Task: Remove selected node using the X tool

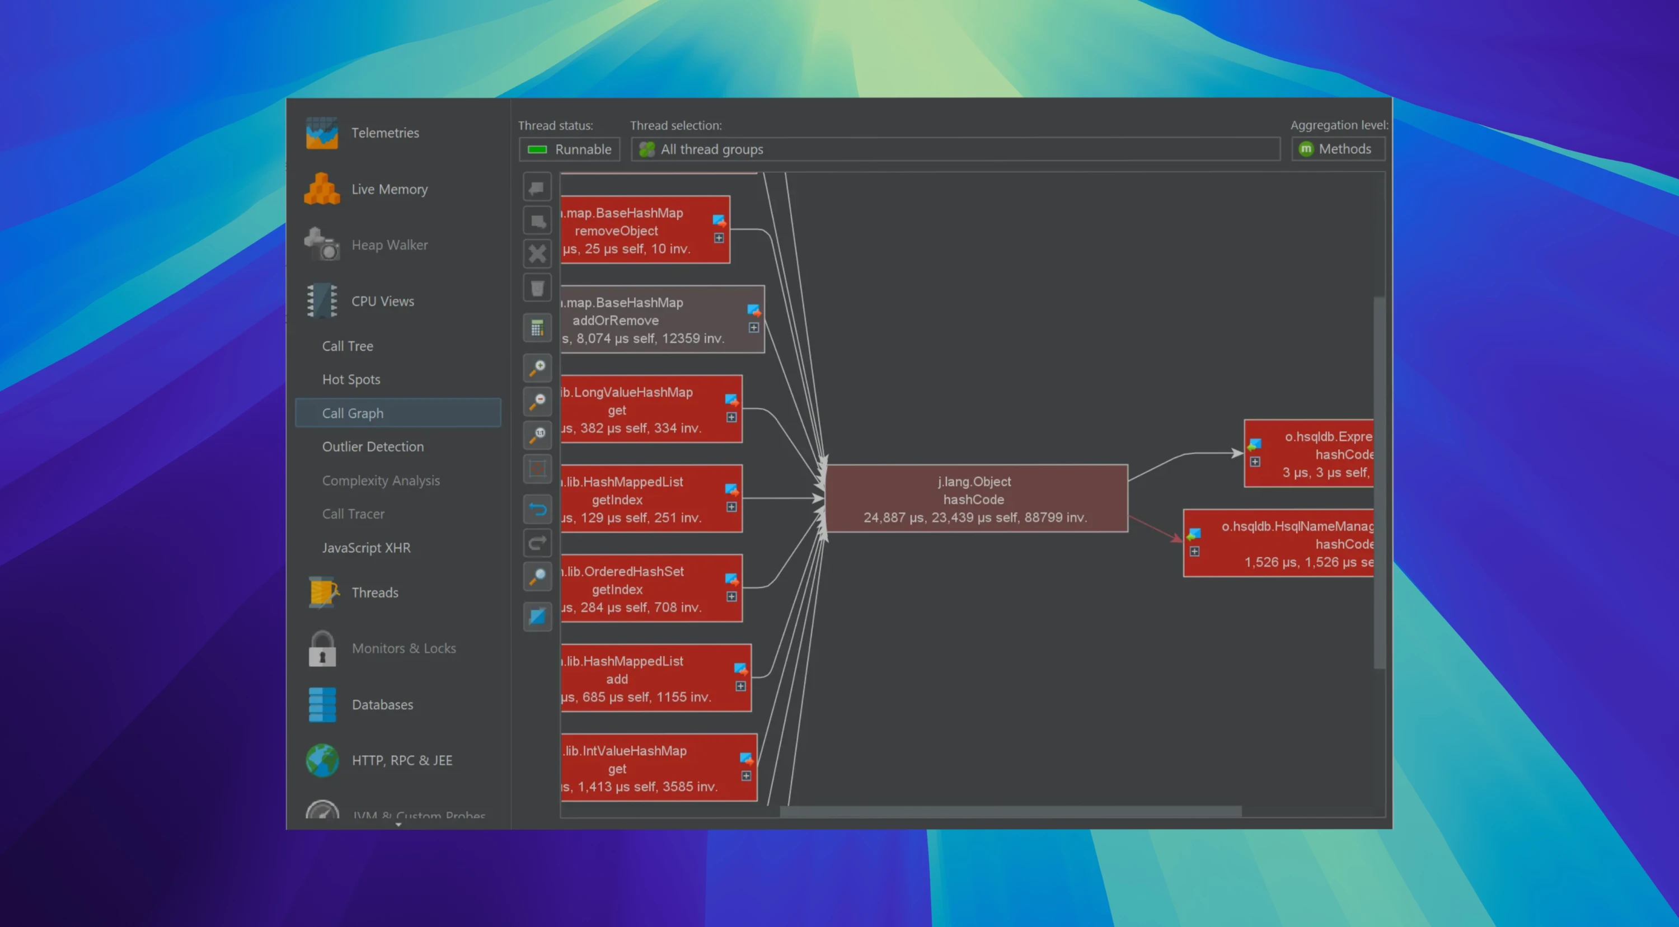Action: click(x=537, y=253)
